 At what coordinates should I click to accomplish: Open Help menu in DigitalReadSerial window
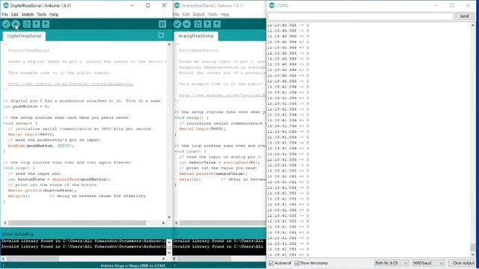(x=54, y=14)
